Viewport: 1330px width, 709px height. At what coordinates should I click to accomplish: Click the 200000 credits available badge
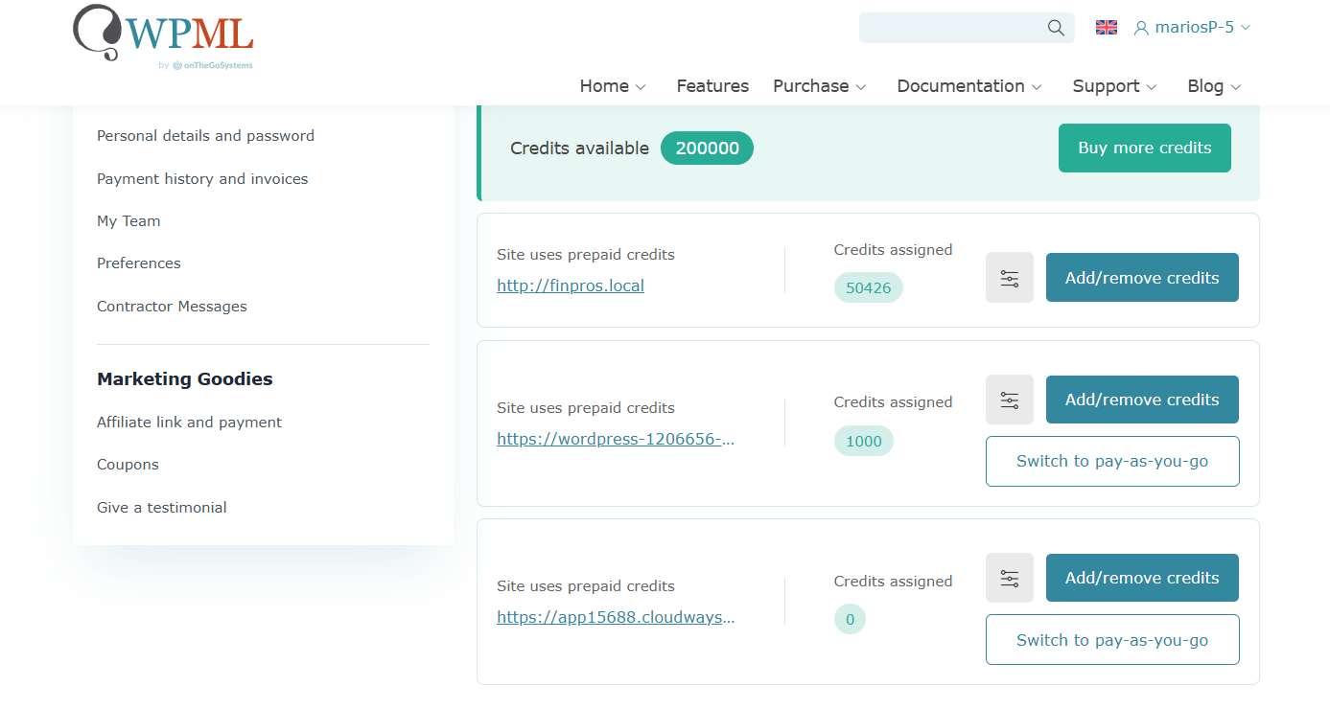(707, 149)
